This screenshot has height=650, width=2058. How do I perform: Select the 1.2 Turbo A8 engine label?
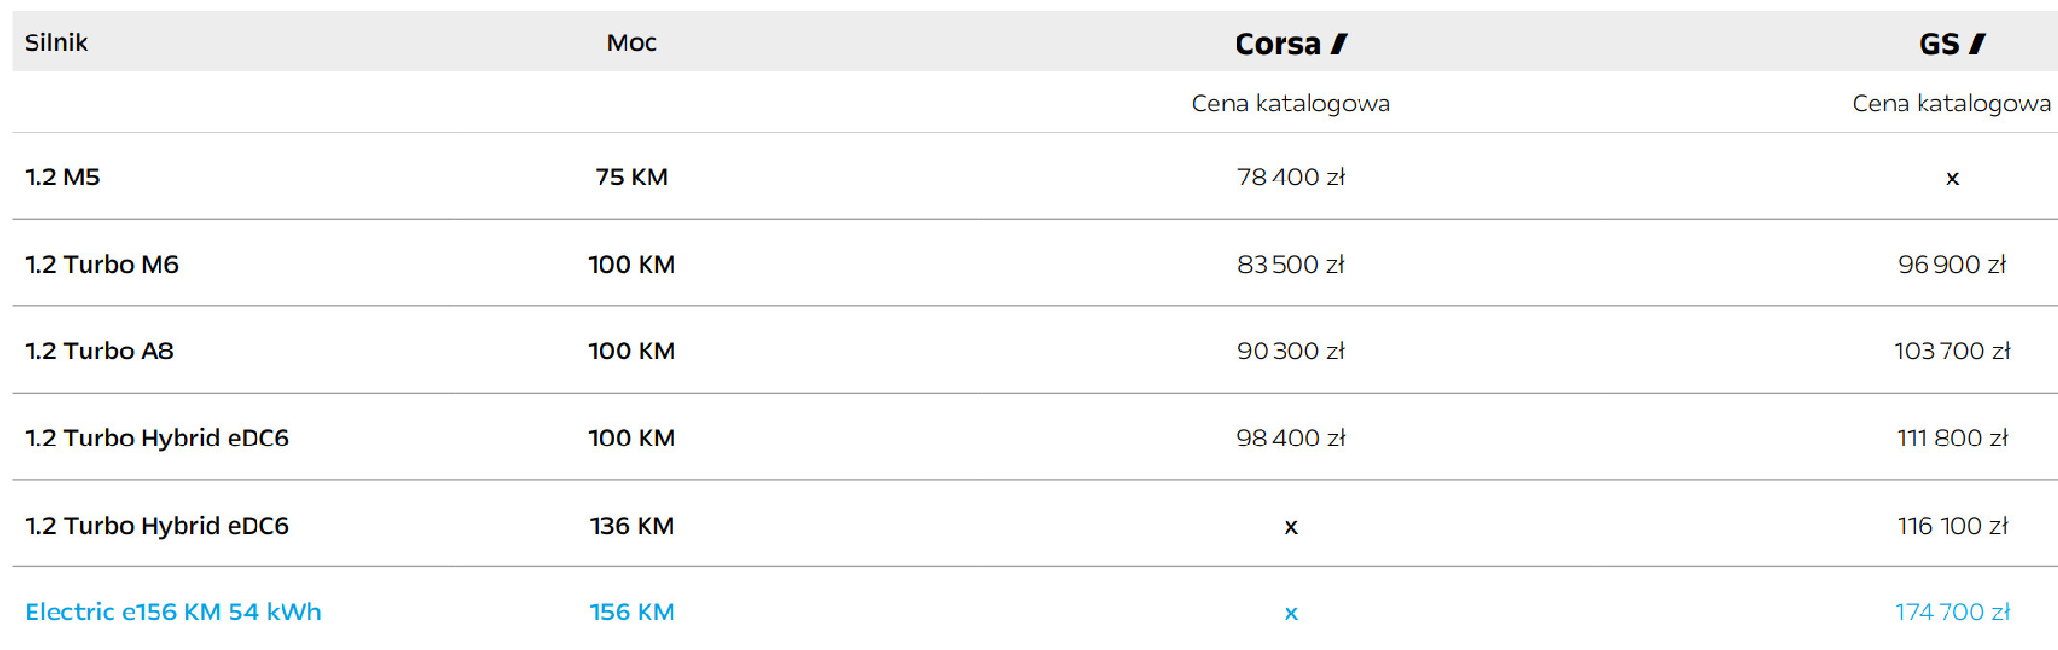click(99, 351)
